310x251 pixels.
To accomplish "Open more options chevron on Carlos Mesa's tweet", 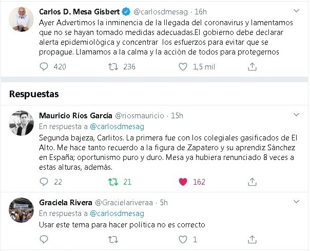I will (296, 11).
